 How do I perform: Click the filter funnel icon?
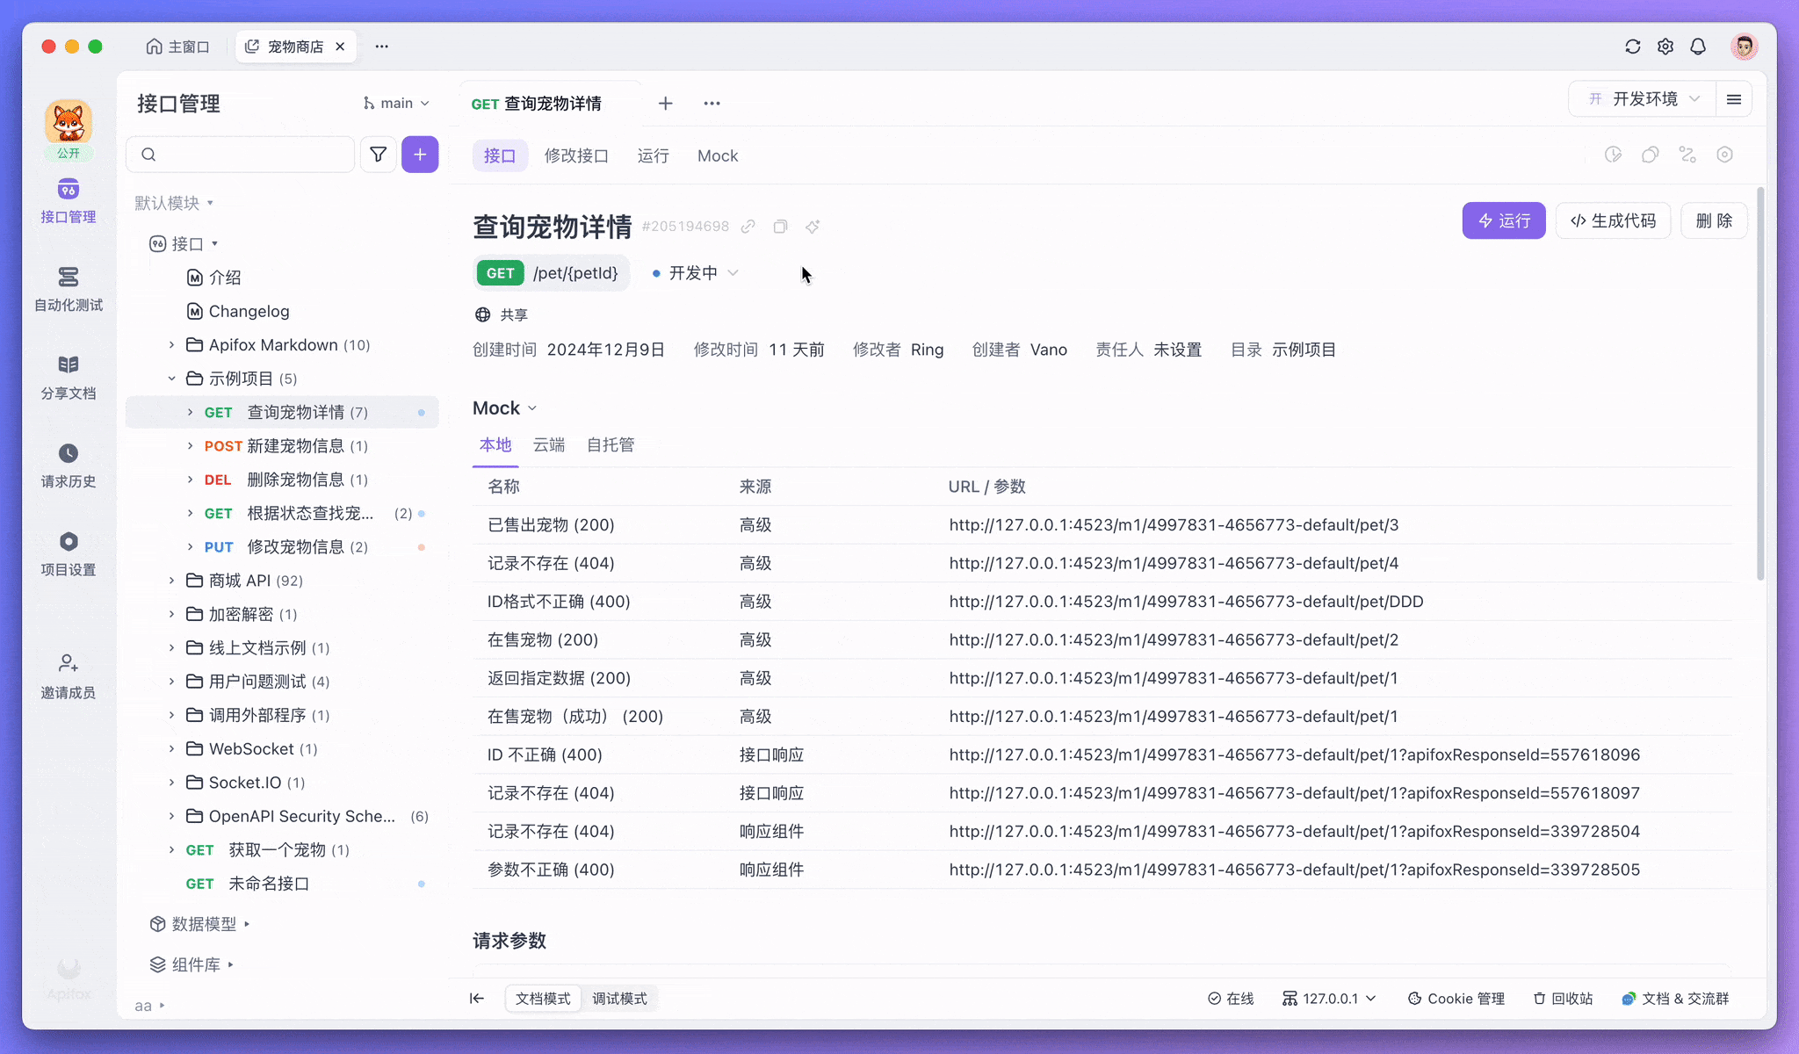pyautogui.click(x=378, y=155)
